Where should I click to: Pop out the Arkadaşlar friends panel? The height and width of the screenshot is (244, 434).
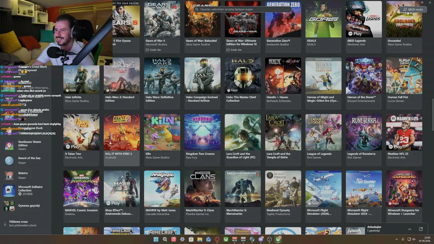(421, 229)
